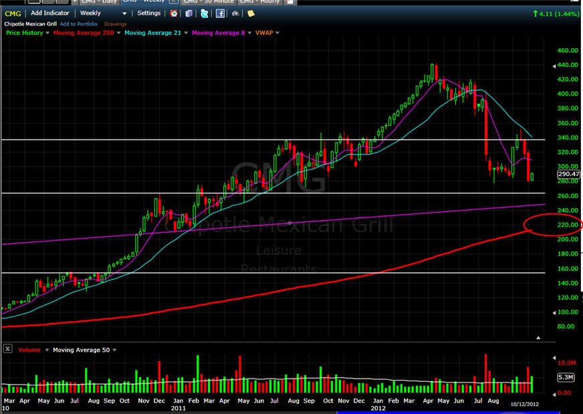Expand the Moving Average 8 options arrow
This screenshot has width=583, height=414.
pos(249,33)
